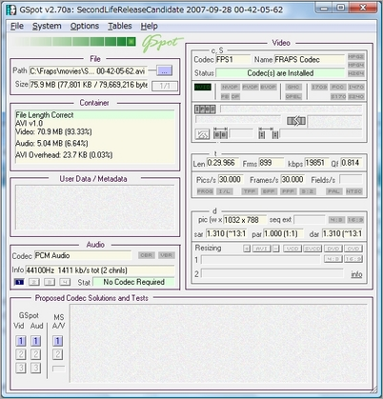Click the PAL indicator
This screenshot has height=399, width=383.
[334, 191]
